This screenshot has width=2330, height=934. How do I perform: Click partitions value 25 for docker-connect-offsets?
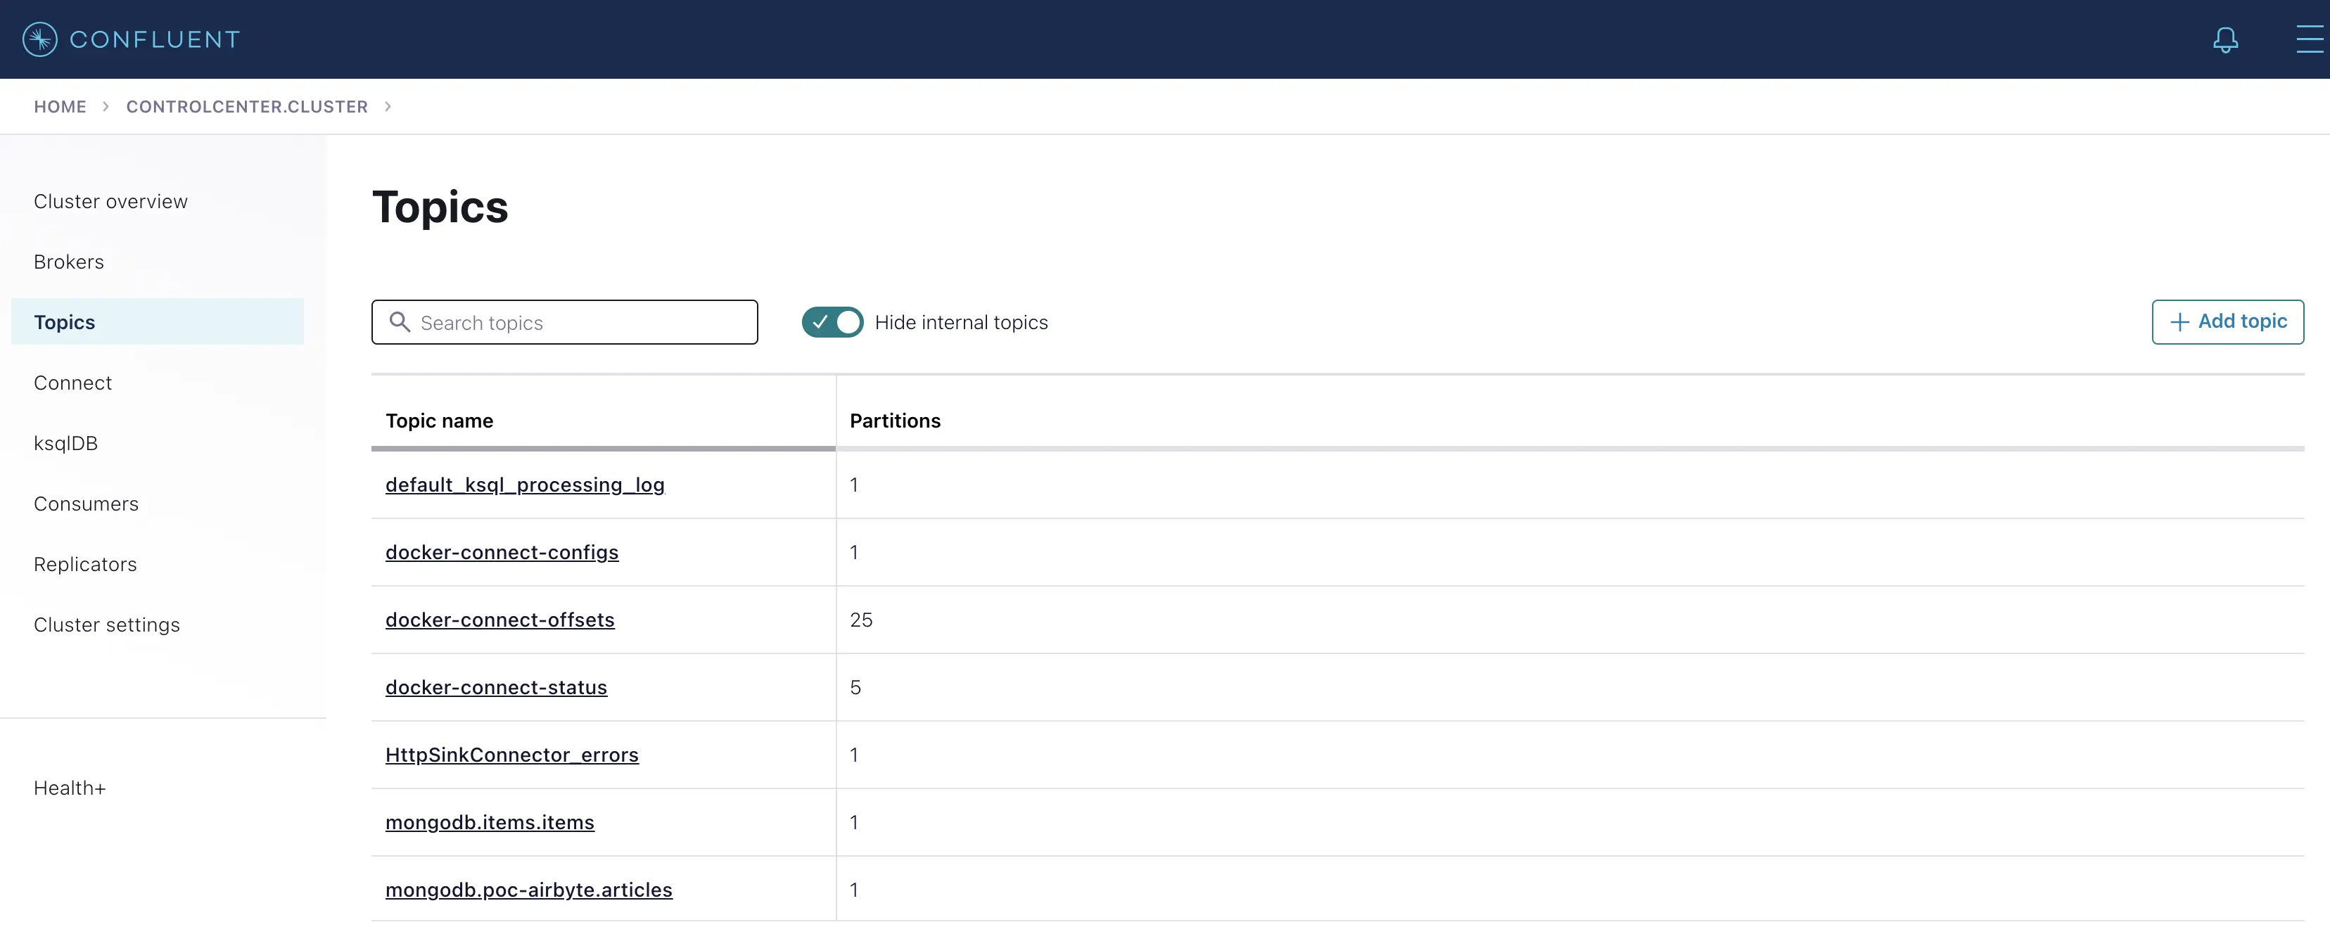[861, 620]
